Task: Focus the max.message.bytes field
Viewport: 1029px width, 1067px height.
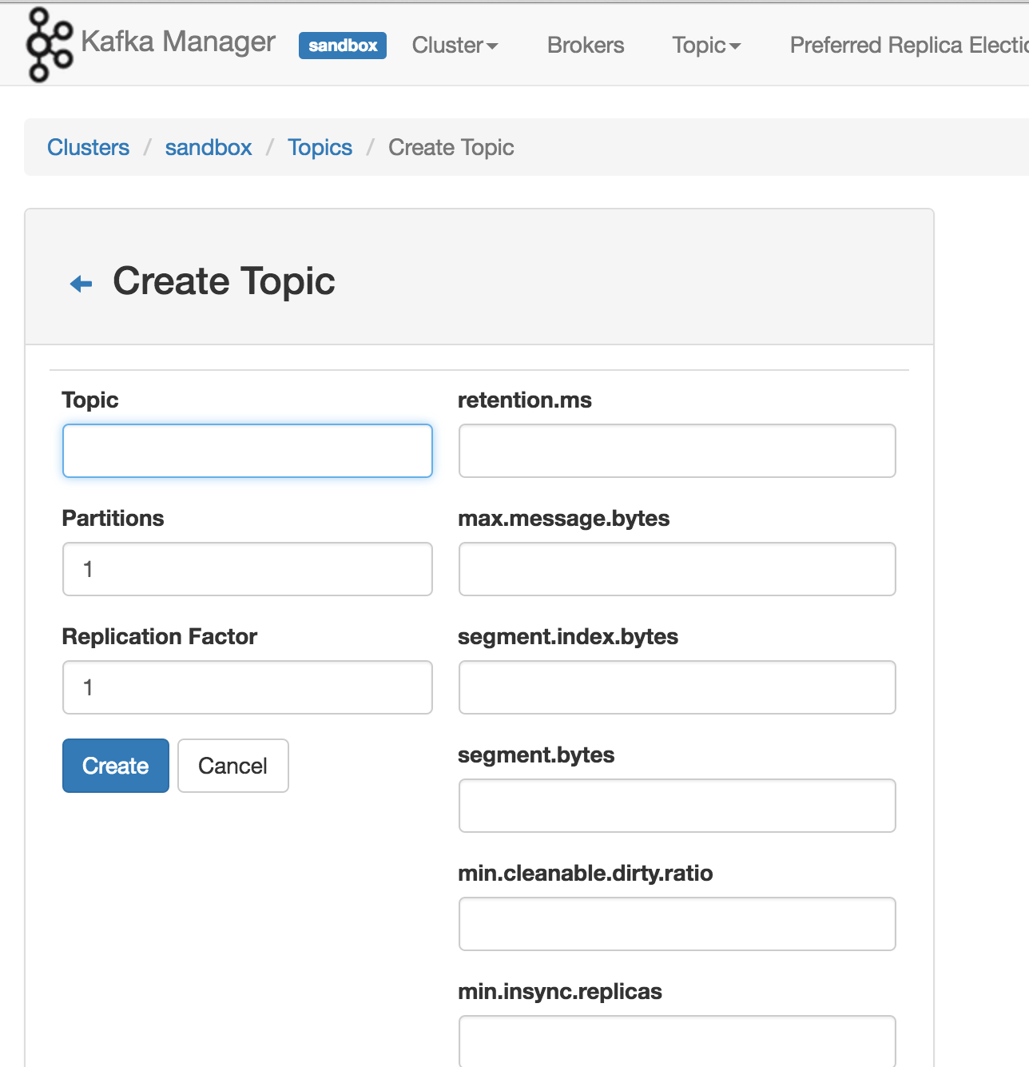Action: click(x=677, y=569)
